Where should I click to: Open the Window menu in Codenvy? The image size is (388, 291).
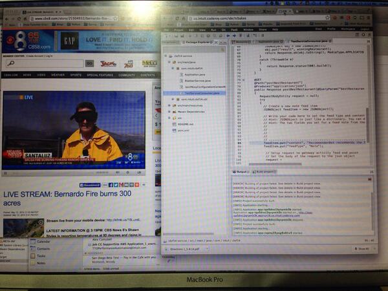point(248,30)
